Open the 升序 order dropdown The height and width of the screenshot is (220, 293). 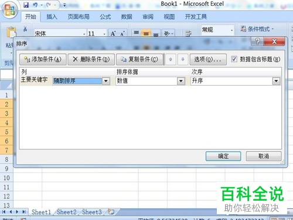click(x=276, y=81)
